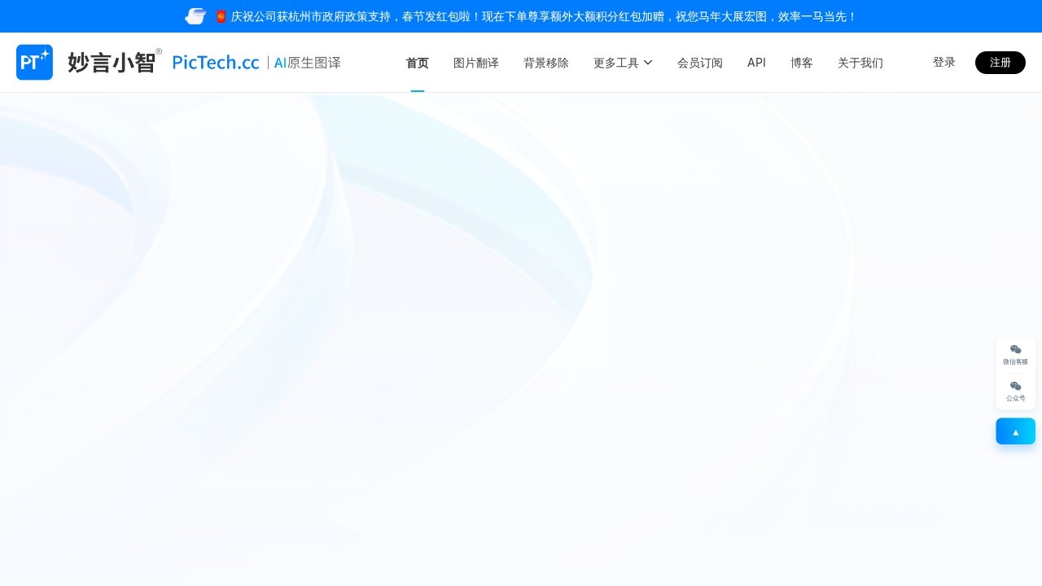Go to the 首页 home tab
The height and width of the screenshot is (586, 1042).
point(417,63)
